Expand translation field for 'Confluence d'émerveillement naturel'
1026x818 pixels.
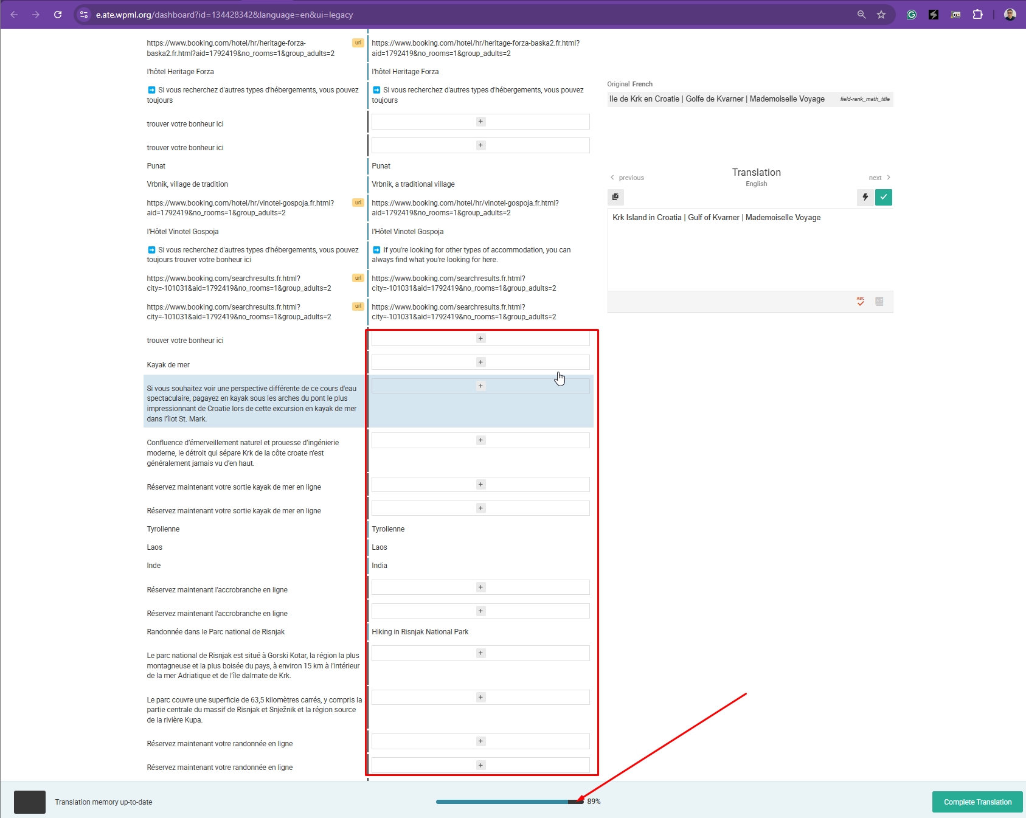pyautogui.click(x=480, y=440)
